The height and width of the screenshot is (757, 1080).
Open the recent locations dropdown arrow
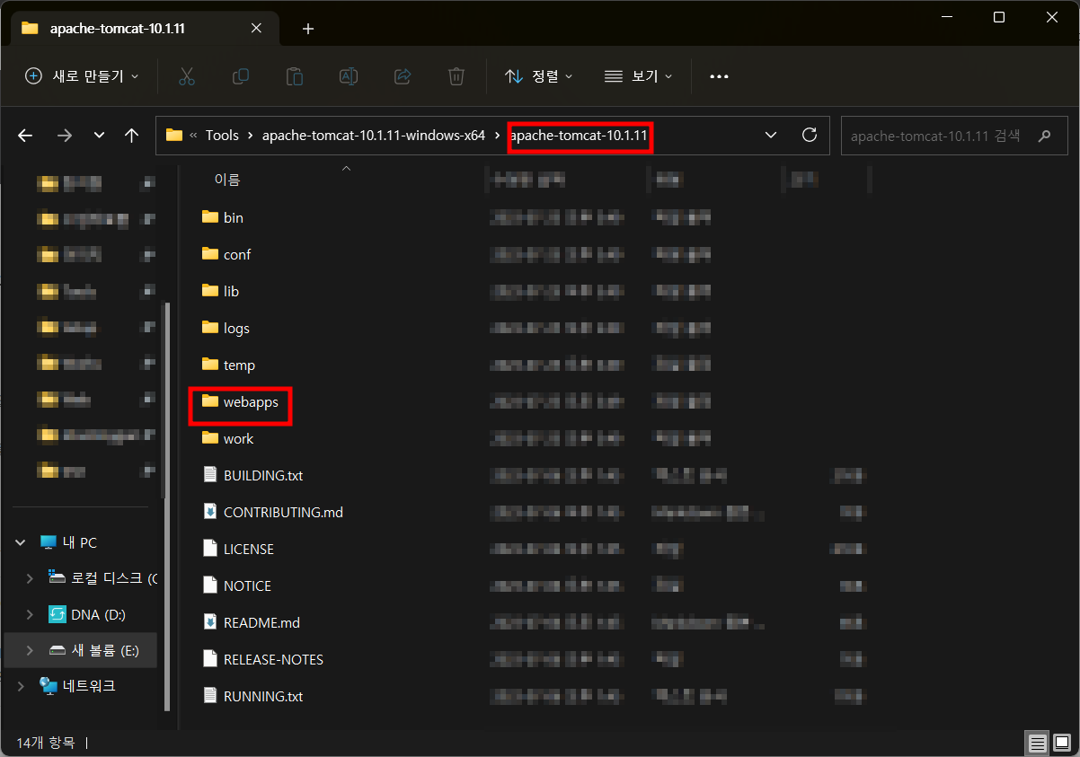(x=99, y=136)
